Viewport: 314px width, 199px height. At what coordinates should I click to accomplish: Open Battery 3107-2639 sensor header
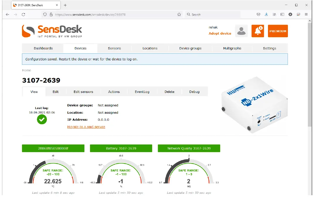coord(121,148)
